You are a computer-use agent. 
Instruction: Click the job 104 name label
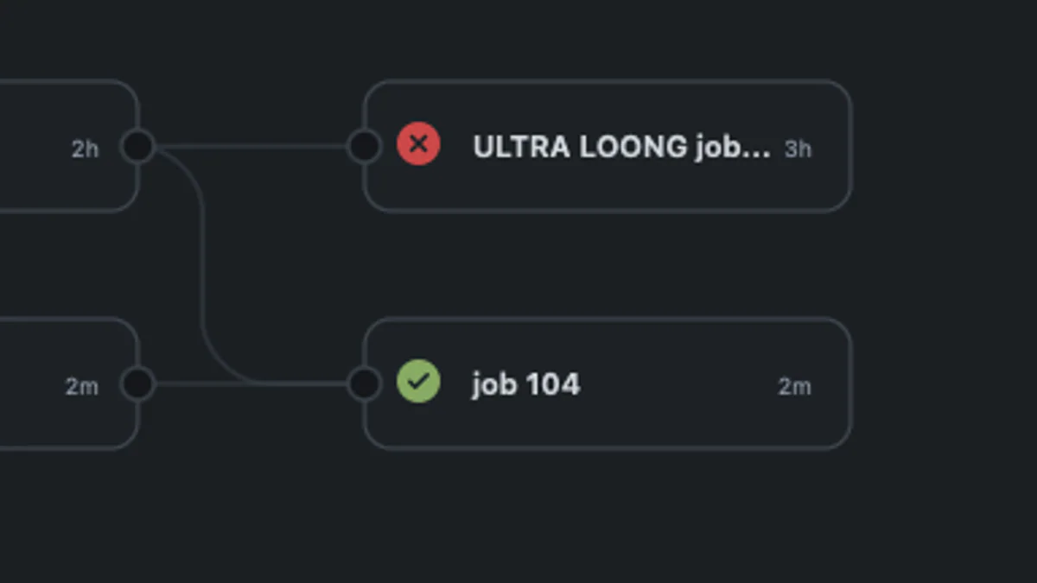pos(527,384)
